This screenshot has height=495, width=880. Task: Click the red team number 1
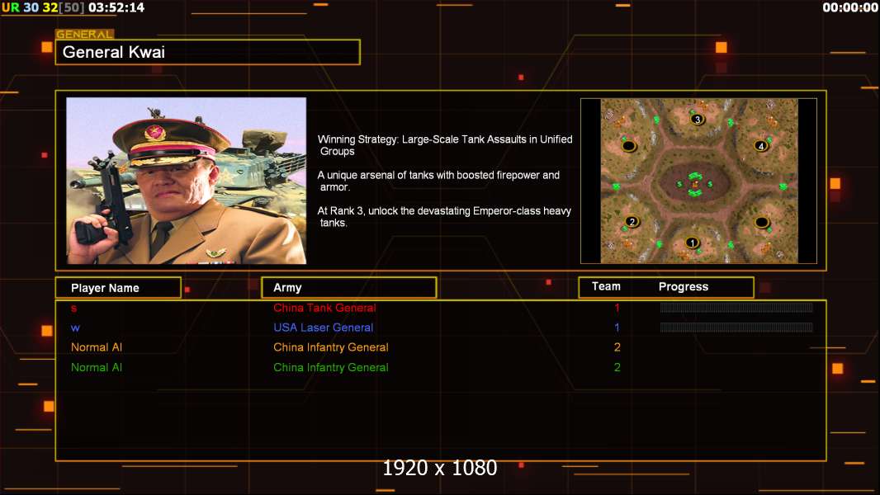617,308
